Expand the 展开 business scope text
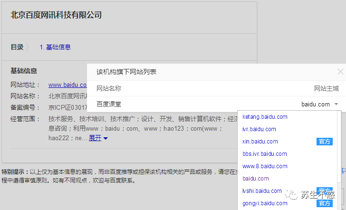 (98, 138)
